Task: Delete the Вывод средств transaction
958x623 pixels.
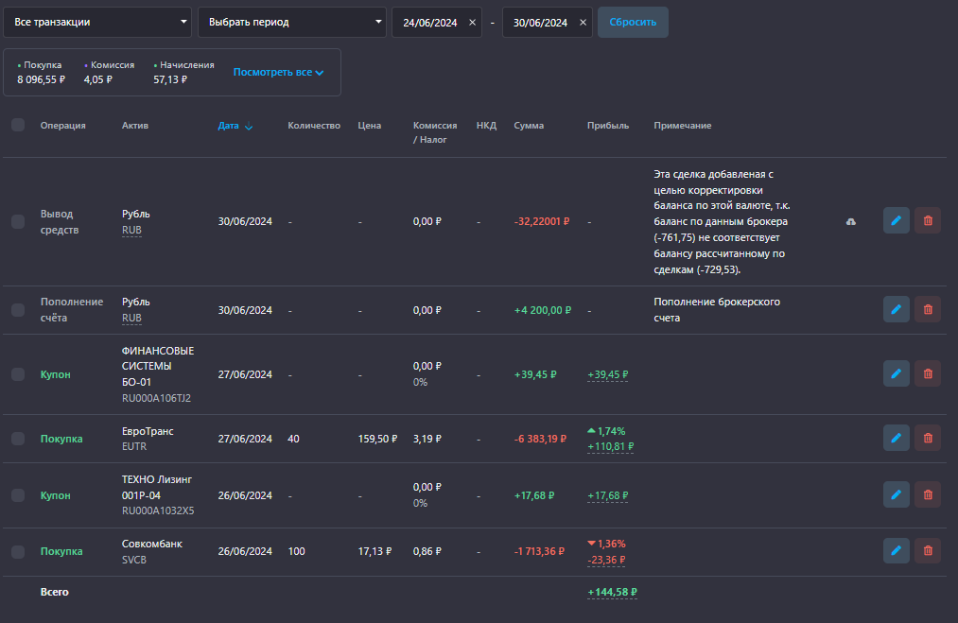Action: 928,220
